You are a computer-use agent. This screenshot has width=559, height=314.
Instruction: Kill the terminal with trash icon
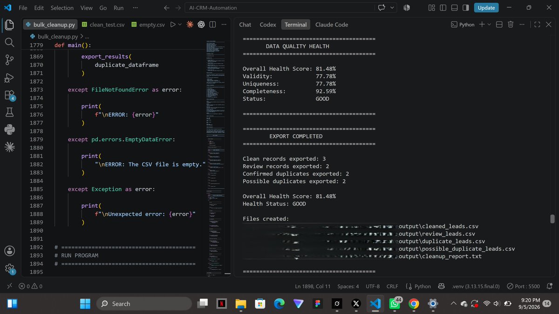[511, 25]
